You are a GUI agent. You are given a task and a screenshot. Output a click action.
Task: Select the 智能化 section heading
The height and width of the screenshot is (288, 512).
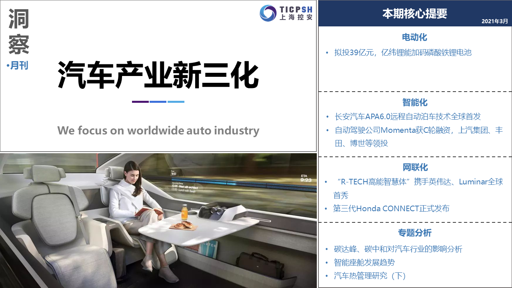pyautogui.click(x=415, y=102)
